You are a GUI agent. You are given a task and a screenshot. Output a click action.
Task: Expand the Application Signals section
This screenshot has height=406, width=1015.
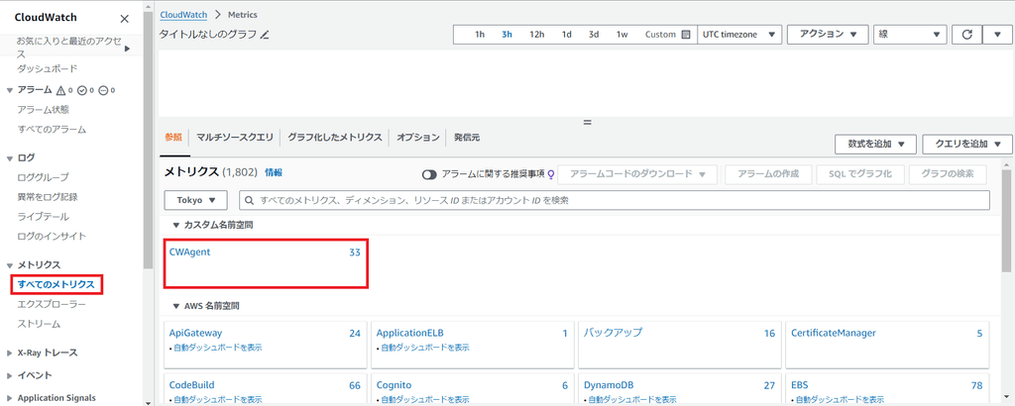[x=9, y=398]
